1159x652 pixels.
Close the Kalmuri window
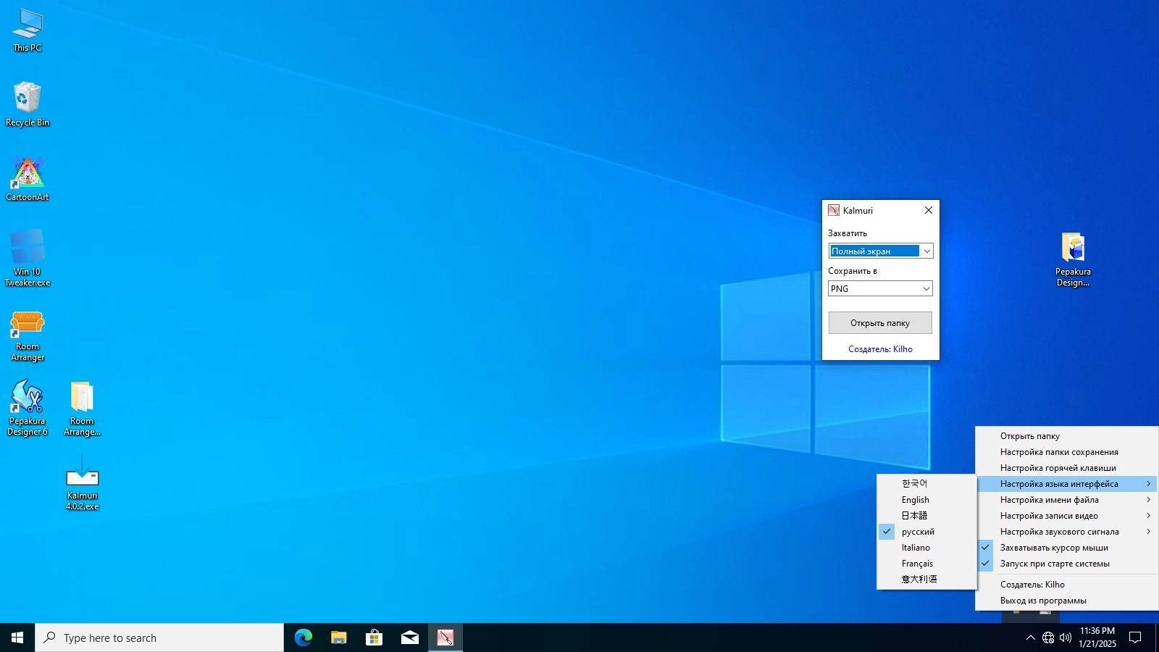pyautogui.click(x=928, y=210)
